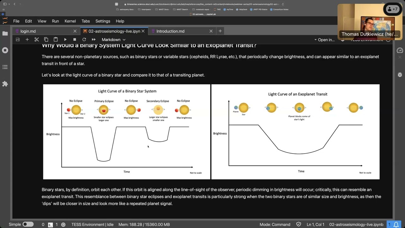Restart the kernel icon
Image resolution: width=405 pixels, height=228 pixels.
pyautogui.click(x=84, y=40)
